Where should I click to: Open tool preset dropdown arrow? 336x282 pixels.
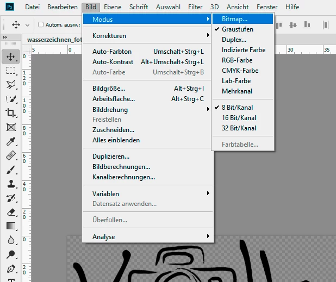[x=27, y=25]
